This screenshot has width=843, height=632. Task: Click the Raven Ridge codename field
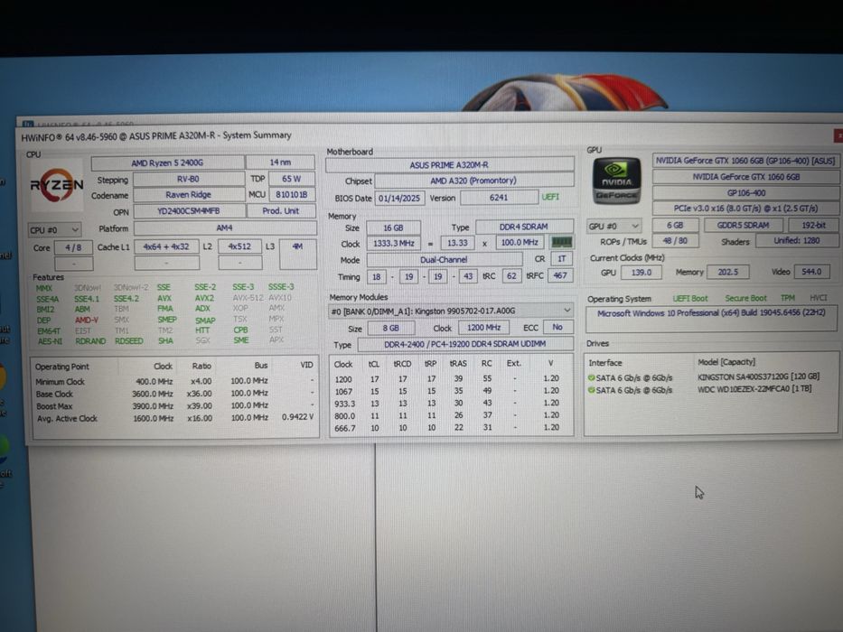tap(188, 194)
